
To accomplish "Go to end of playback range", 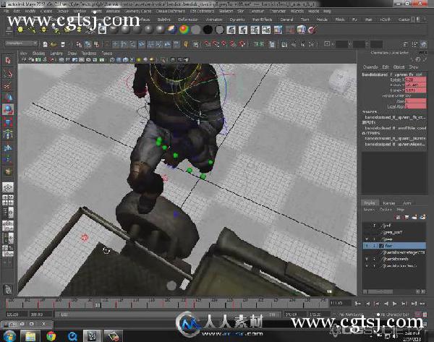I will point(422,304).
